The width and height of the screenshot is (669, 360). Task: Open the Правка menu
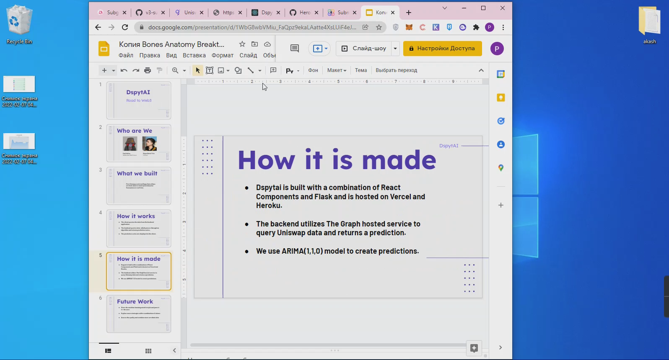click(150, 55)
